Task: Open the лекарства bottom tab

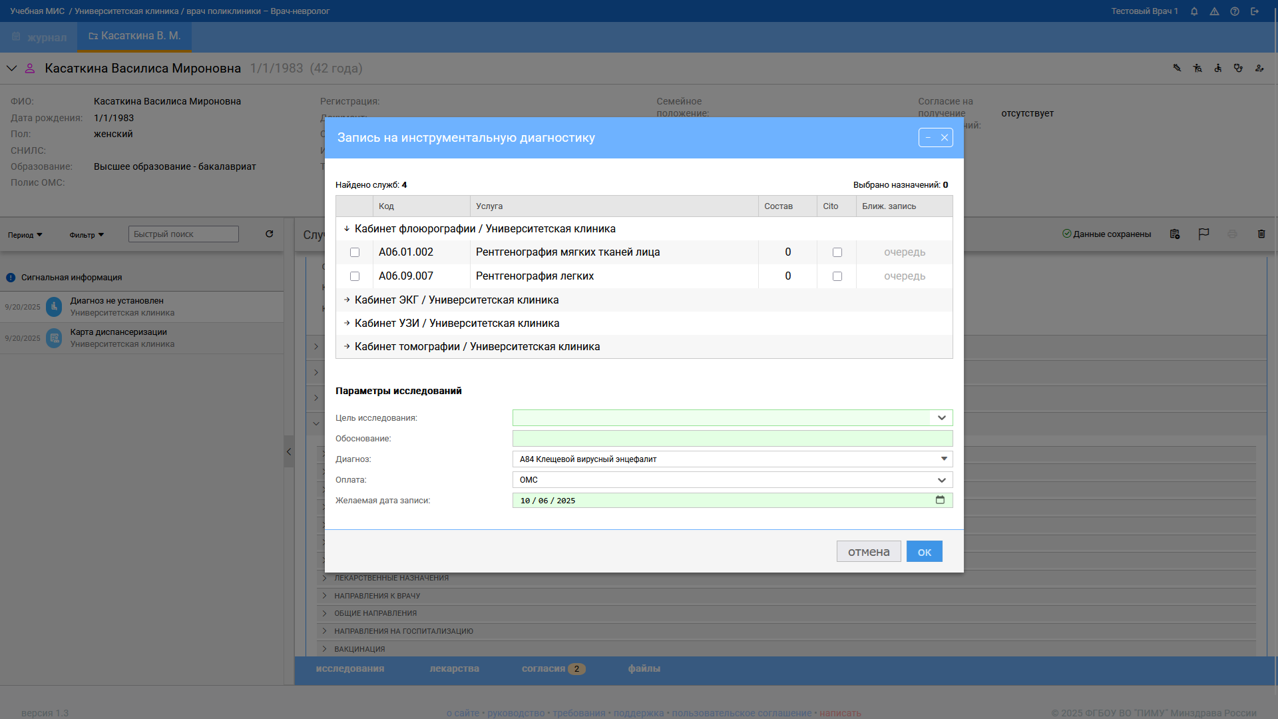Action: click(454, 669)
